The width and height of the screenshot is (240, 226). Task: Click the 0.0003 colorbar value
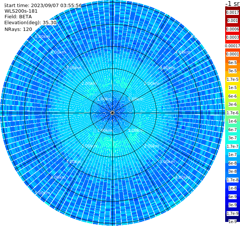(233, 37)
